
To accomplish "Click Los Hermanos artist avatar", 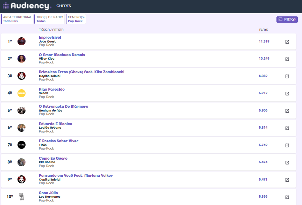I will 21,197.
